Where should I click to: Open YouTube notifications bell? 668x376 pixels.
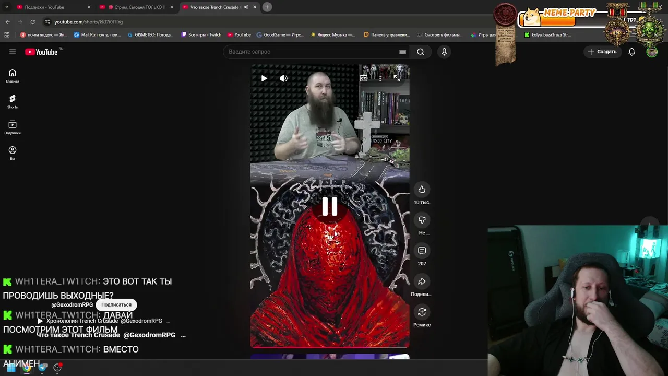pos(631,52)
